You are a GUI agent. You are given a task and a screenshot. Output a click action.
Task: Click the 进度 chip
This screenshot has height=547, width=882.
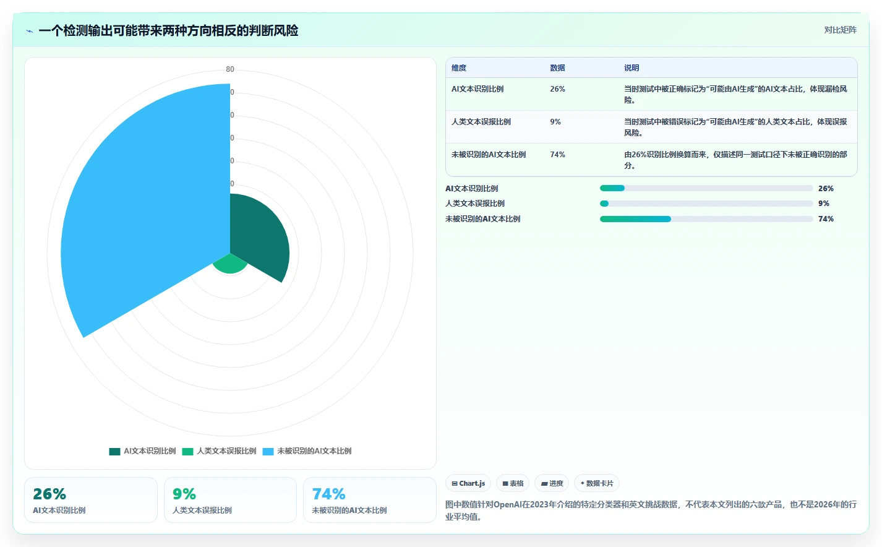pyautogui.click(x=552, y=483)
